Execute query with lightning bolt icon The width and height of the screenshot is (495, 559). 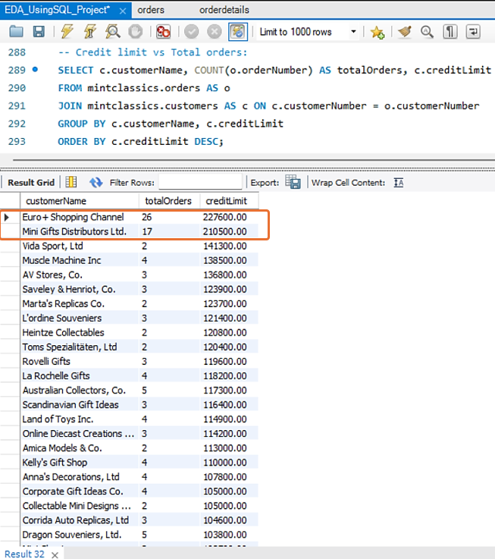(67, 32)
